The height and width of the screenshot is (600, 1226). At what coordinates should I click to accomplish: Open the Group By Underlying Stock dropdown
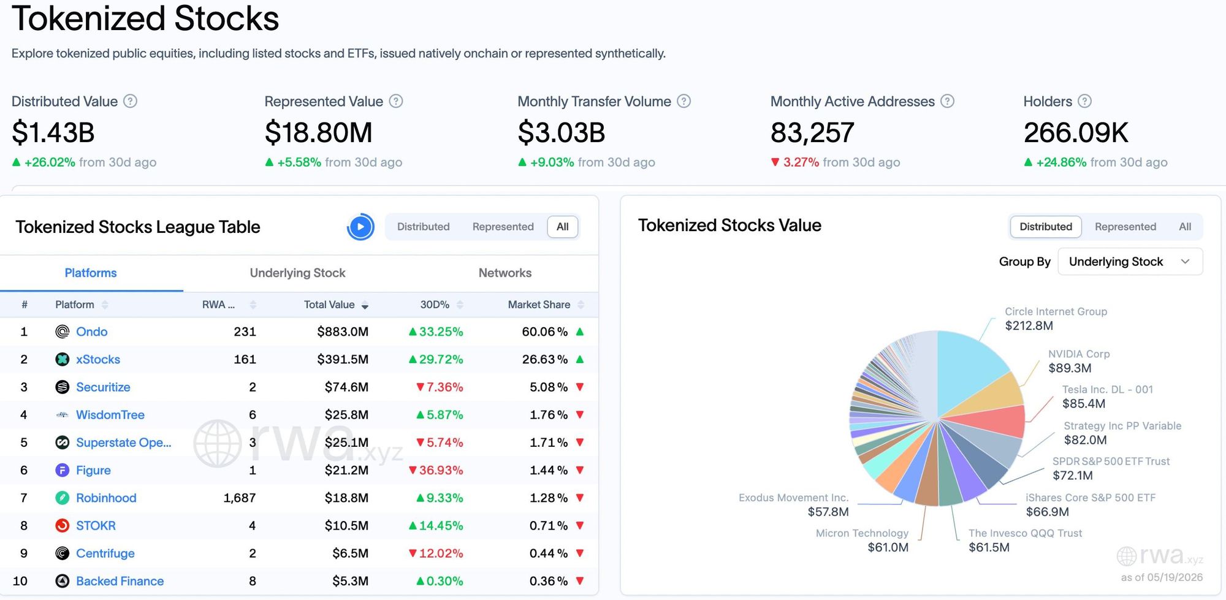pyautogui.click(x=1130, y=262)
